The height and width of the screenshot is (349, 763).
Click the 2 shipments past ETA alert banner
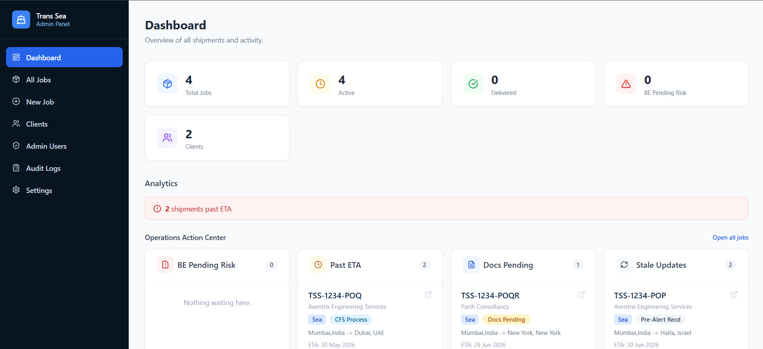pyautogui.click(x=446, y=208)
